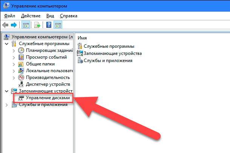Select Управление дисками in the tree
The width and height of the screenshot is (230, 153).
tap(48, 98)
